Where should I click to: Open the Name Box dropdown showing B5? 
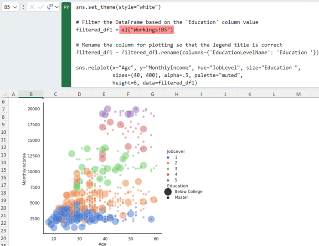click(x=15, y=7)
